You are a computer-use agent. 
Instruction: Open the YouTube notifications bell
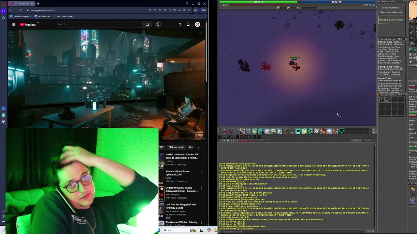[188, 24]
